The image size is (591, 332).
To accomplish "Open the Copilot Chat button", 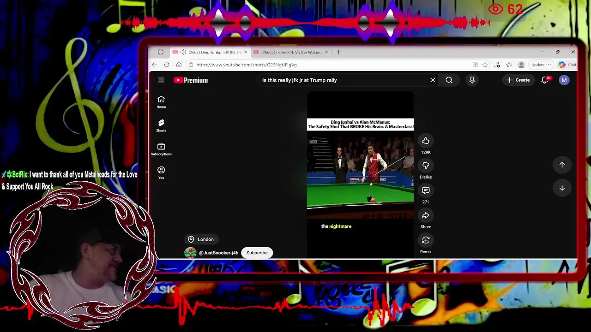I will click(567, 65).
